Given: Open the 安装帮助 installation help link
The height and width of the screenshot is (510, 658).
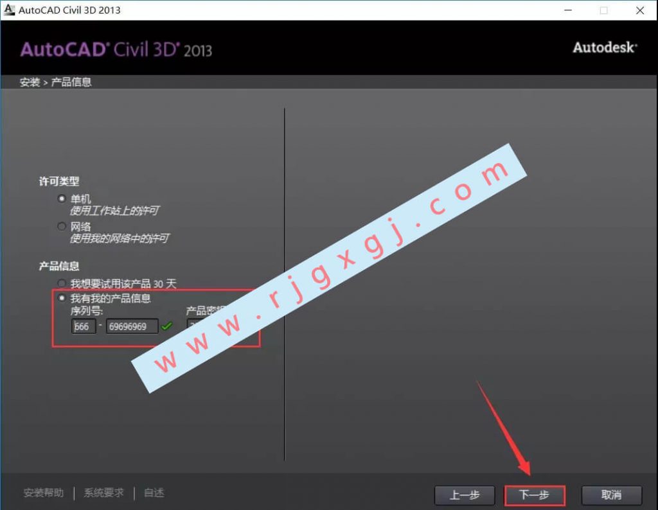Looking at the screenshot, I should click(44, 493).
